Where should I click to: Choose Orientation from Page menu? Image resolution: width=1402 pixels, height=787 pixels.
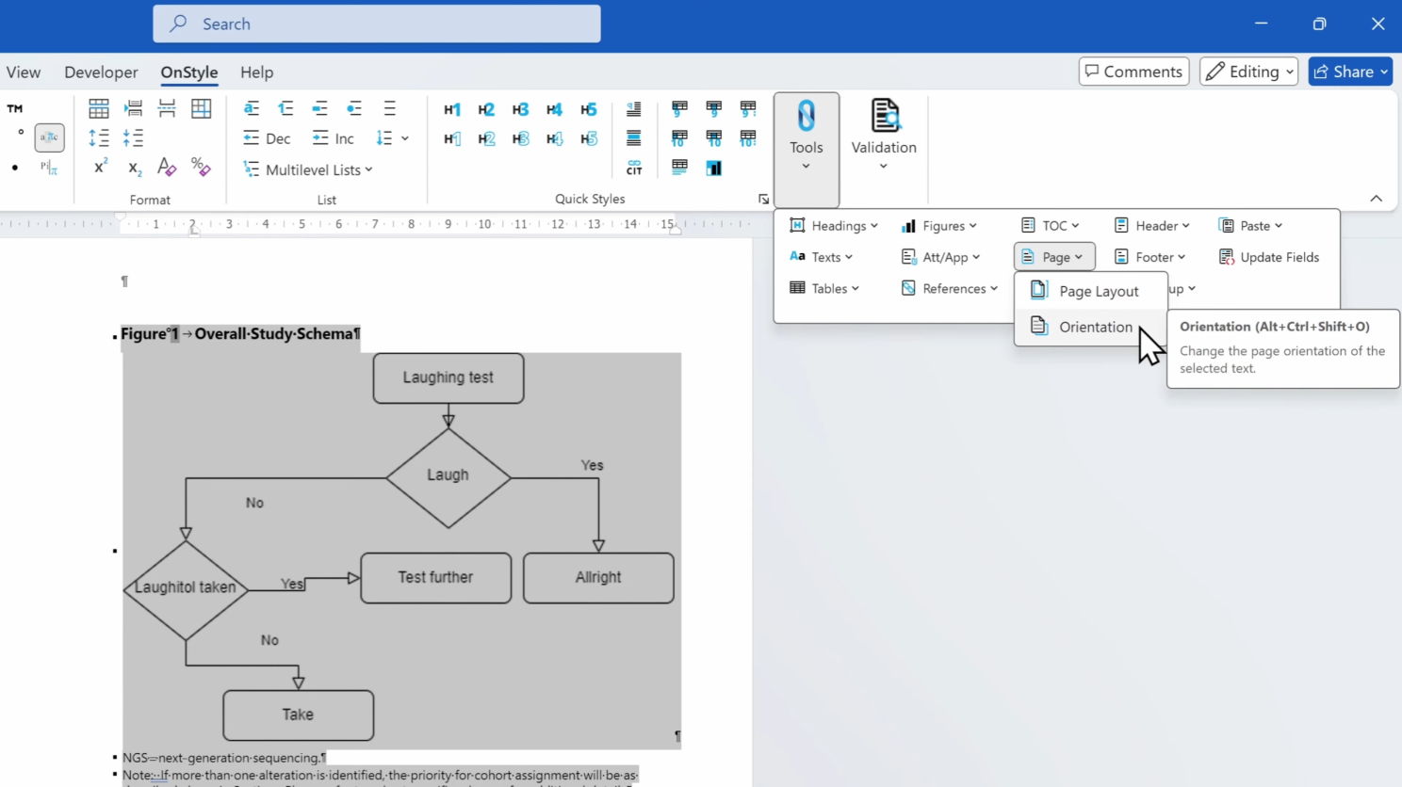click(x=1090, y=327)
